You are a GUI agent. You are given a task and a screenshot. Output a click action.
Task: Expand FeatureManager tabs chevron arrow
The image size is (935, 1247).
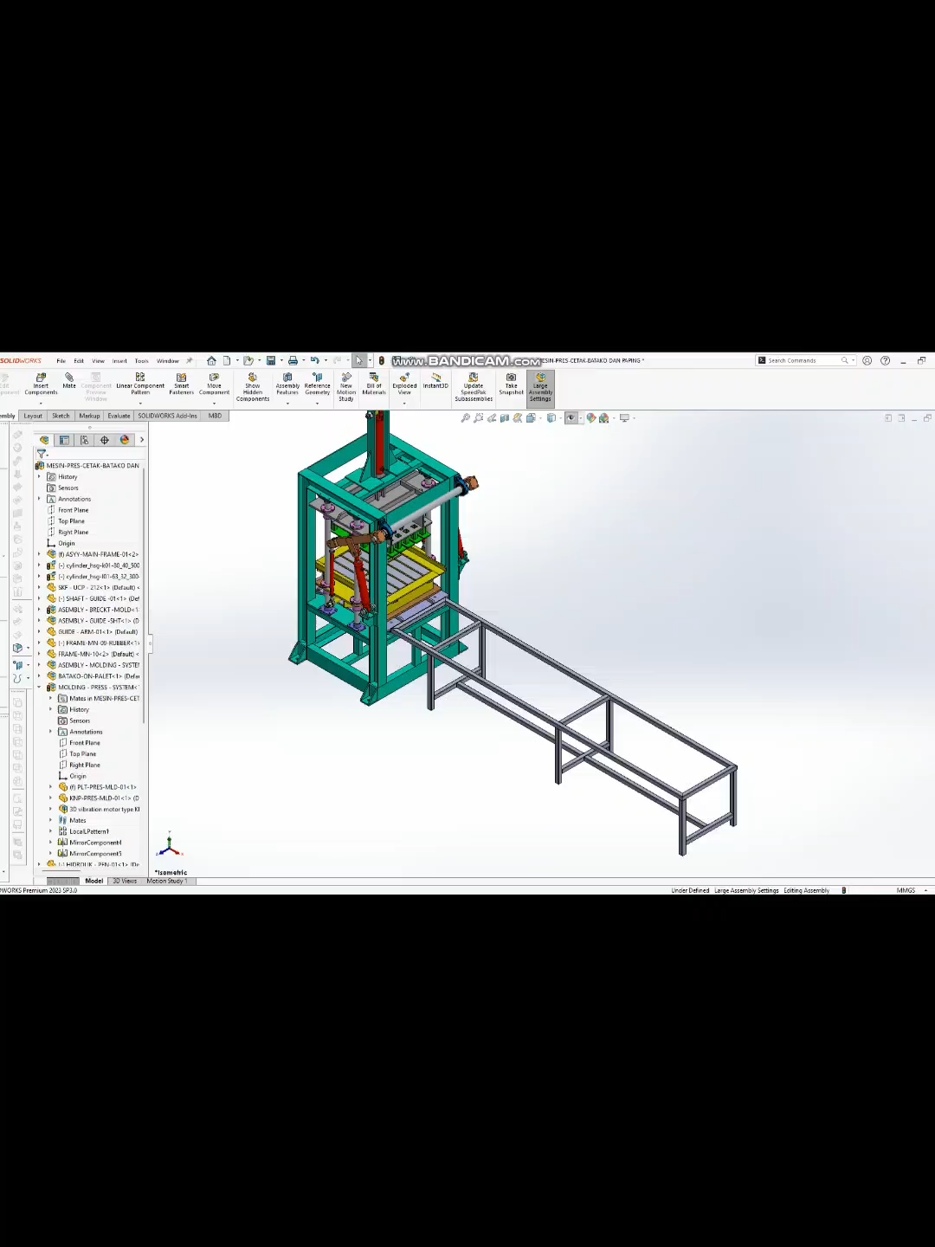[x=141, y=440]
